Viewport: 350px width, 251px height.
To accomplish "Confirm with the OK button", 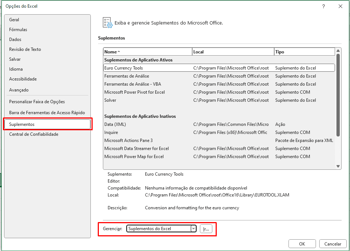I will [302, 244].
